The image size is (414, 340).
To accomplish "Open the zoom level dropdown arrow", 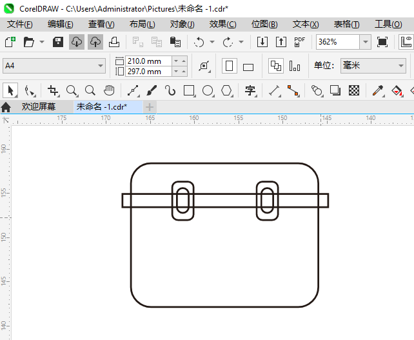I will click(366, 42).
